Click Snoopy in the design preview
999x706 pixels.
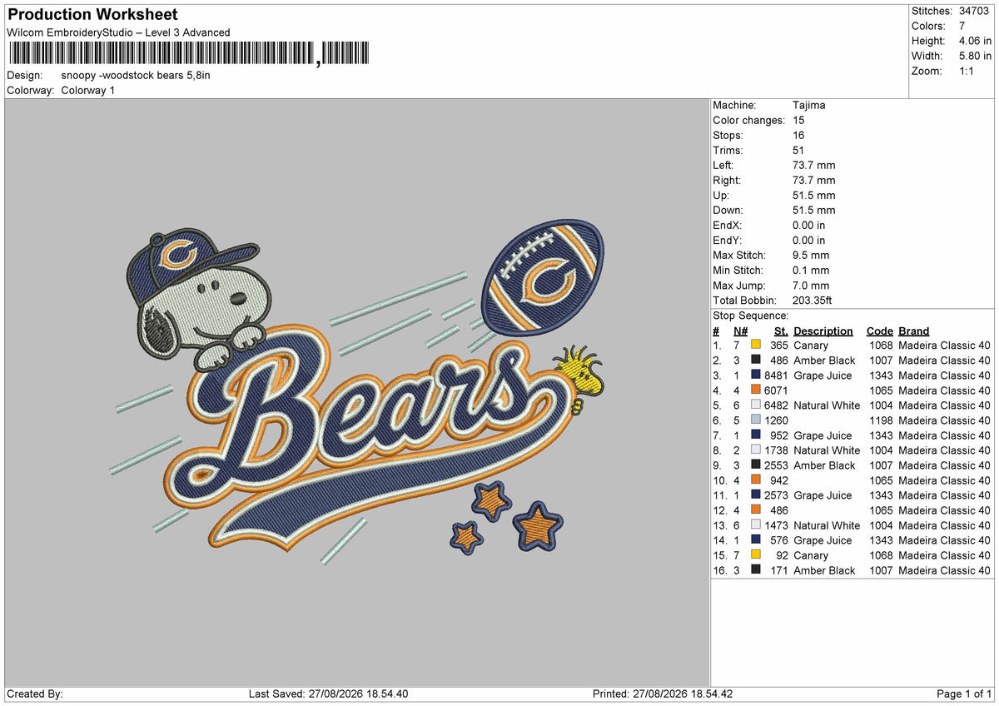coord(200,302)
